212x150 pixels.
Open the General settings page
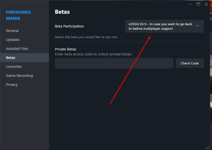click(x=12, y=30)
